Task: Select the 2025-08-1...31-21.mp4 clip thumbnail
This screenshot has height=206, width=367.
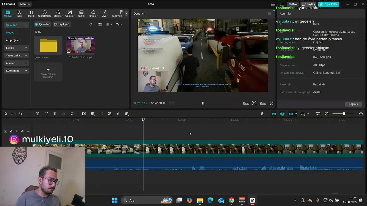Action: (x=81, y=45)
